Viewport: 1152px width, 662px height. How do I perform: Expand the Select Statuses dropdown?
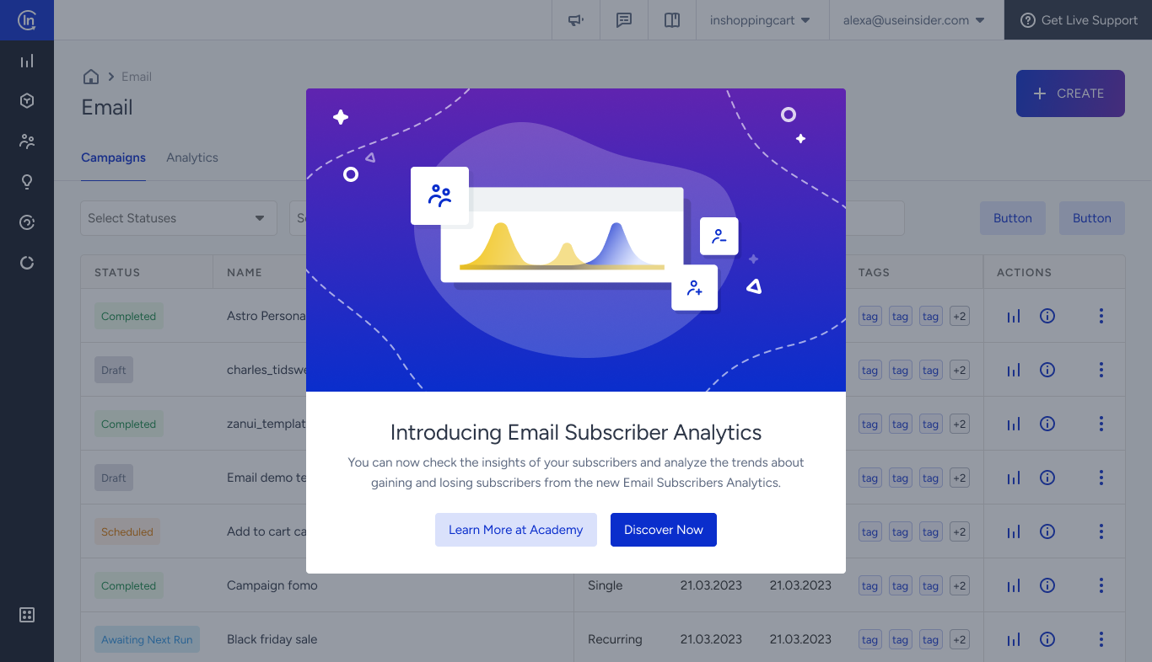(x=179, y=218)
